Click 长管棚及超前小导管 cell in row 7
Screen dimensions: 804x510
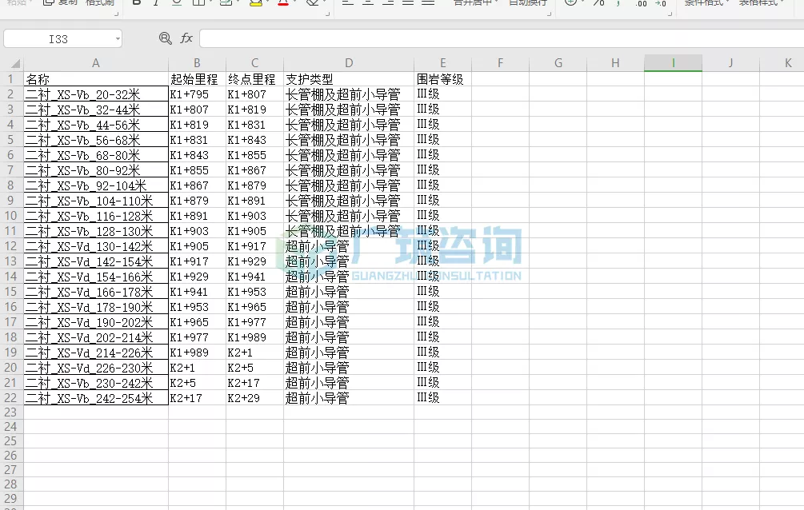(349, 170)
